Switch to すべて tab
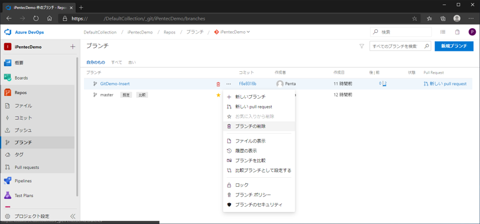The height and width of the screenshot is (224, 480). (116, 62)
